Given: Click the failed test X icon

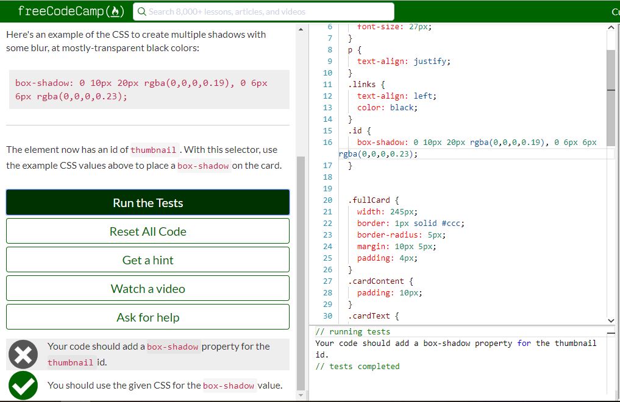Looking at the screenshot, I should coord(23,354).
